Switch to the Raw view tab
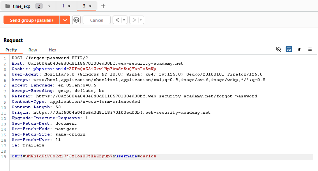The width and height of the screenshot is (318, 171). 33,50
